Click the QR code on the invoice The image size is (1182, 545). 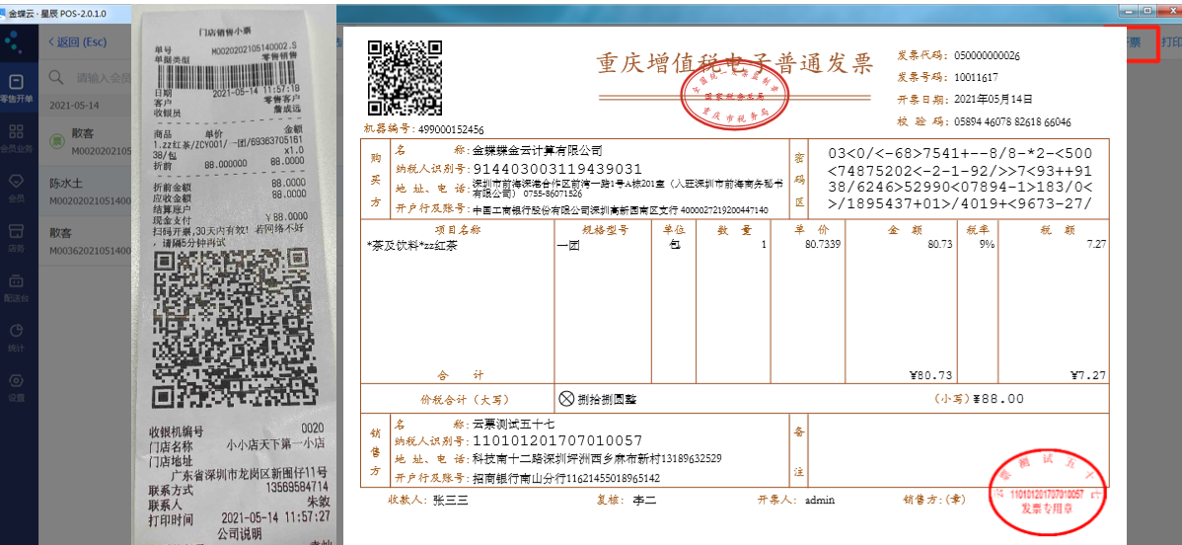tap(405, 78)
